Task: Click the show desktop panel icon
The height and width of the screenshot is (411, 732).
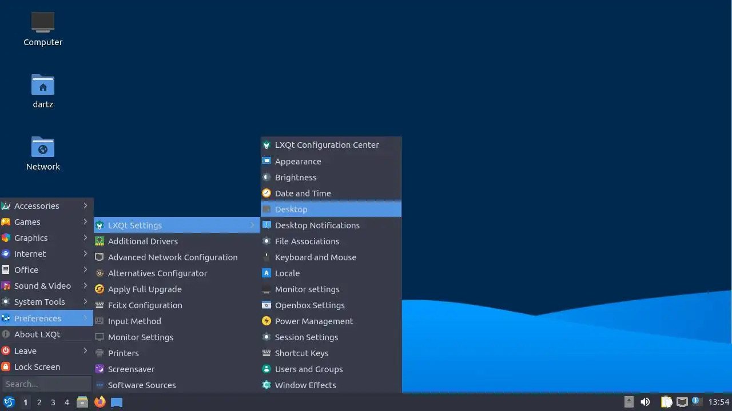Action: tap(117, 402)
